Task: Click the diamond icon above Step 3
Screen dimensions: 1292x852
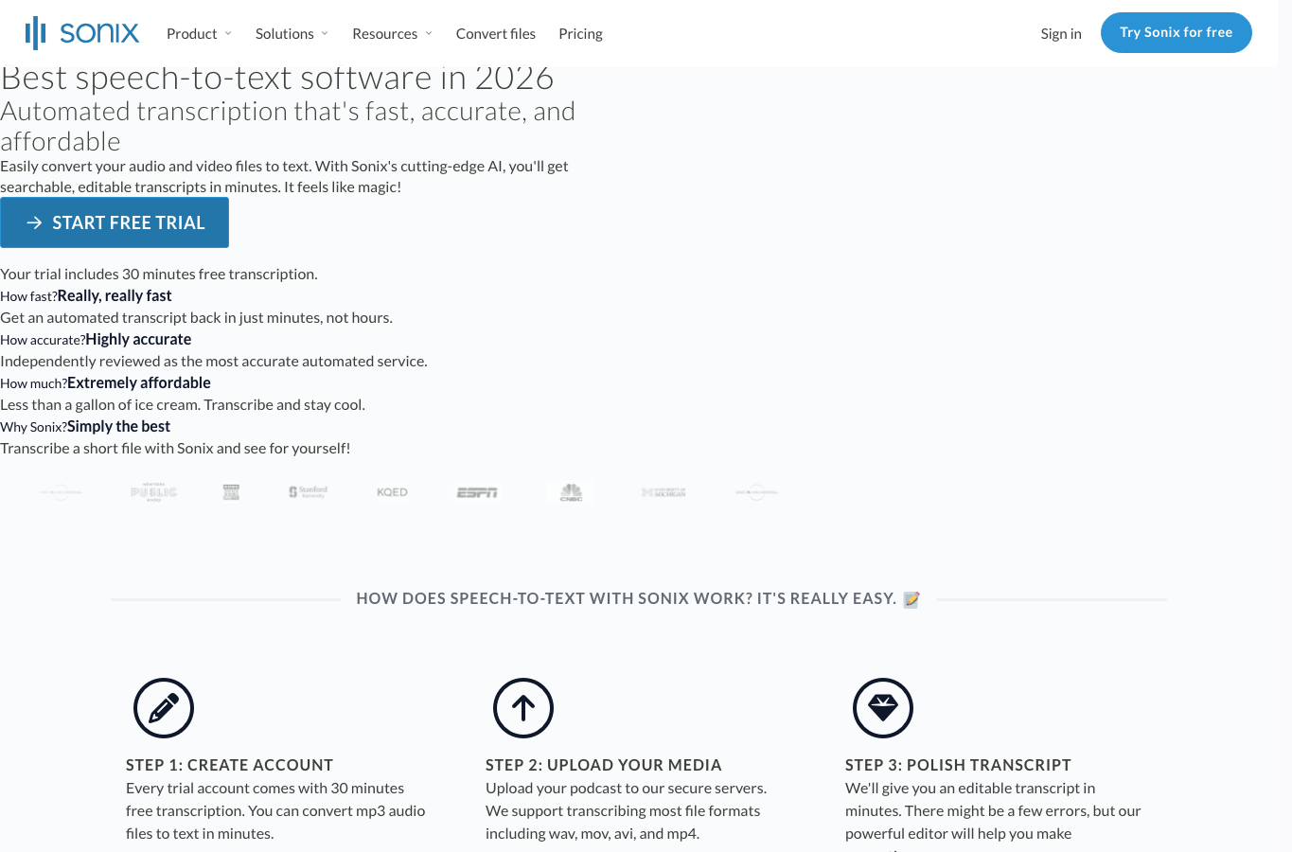Action: click(883, 708)
